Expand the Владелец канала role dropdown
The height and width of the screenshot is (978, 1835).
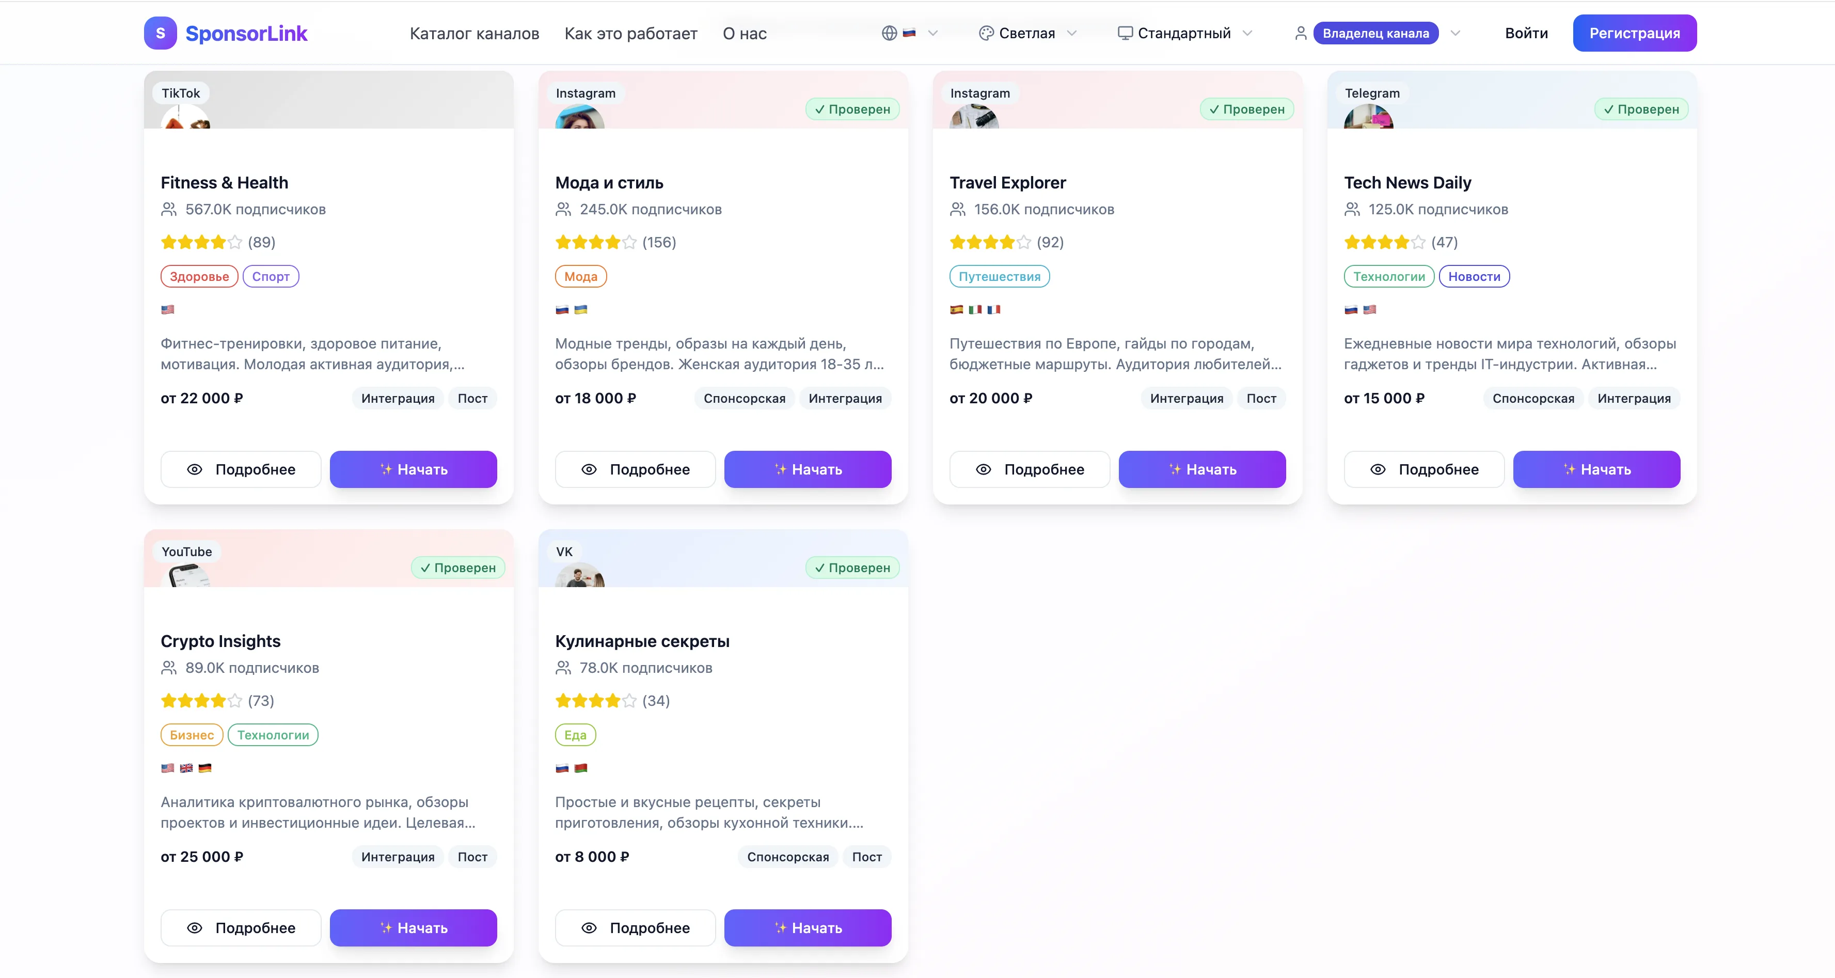(1456, 33)
